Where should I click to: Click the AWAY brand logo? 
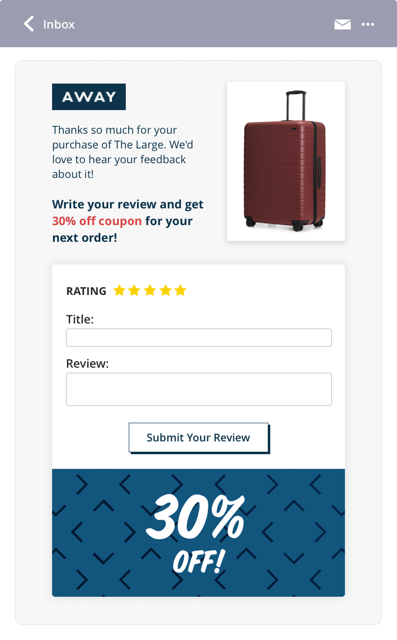click(x=88, y=97)
